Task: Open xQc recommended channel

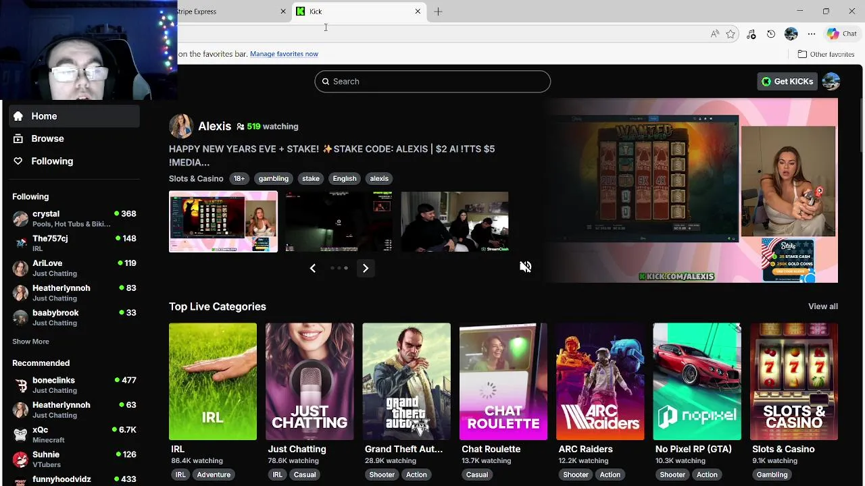Action: 74,435
